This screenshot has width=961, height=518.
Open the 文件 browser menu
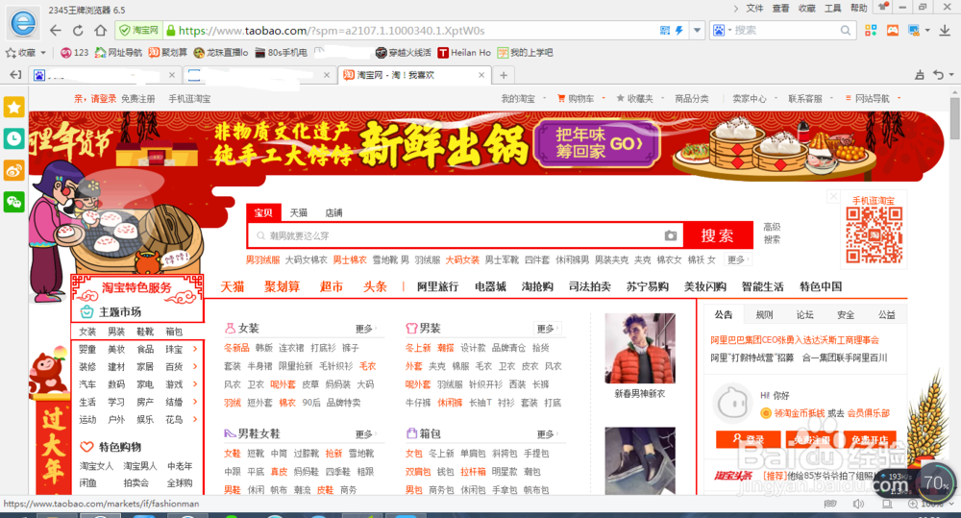[x=754, y=8]
